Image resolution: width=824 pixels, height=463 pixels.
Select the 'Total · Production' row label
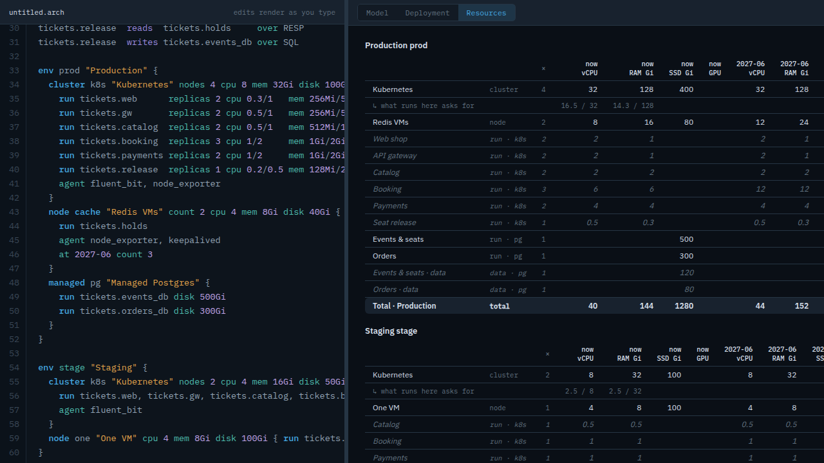coord(404,306)
